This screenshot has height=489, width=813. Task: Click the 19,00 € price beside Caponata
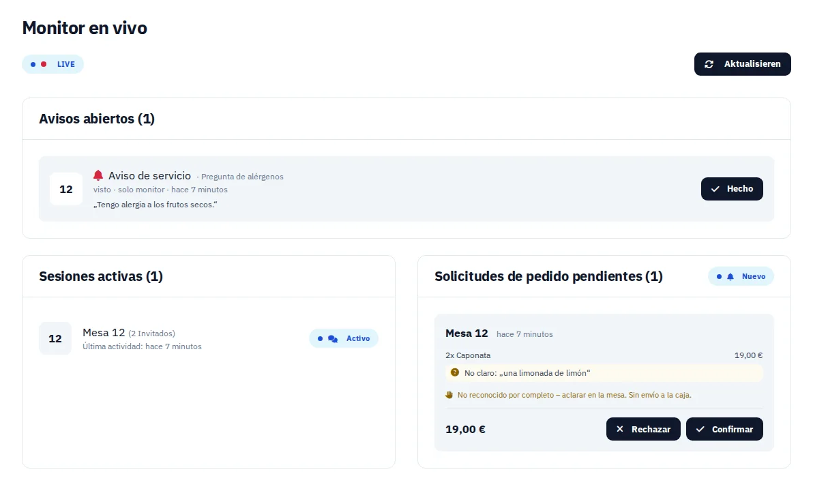[748, 355]
